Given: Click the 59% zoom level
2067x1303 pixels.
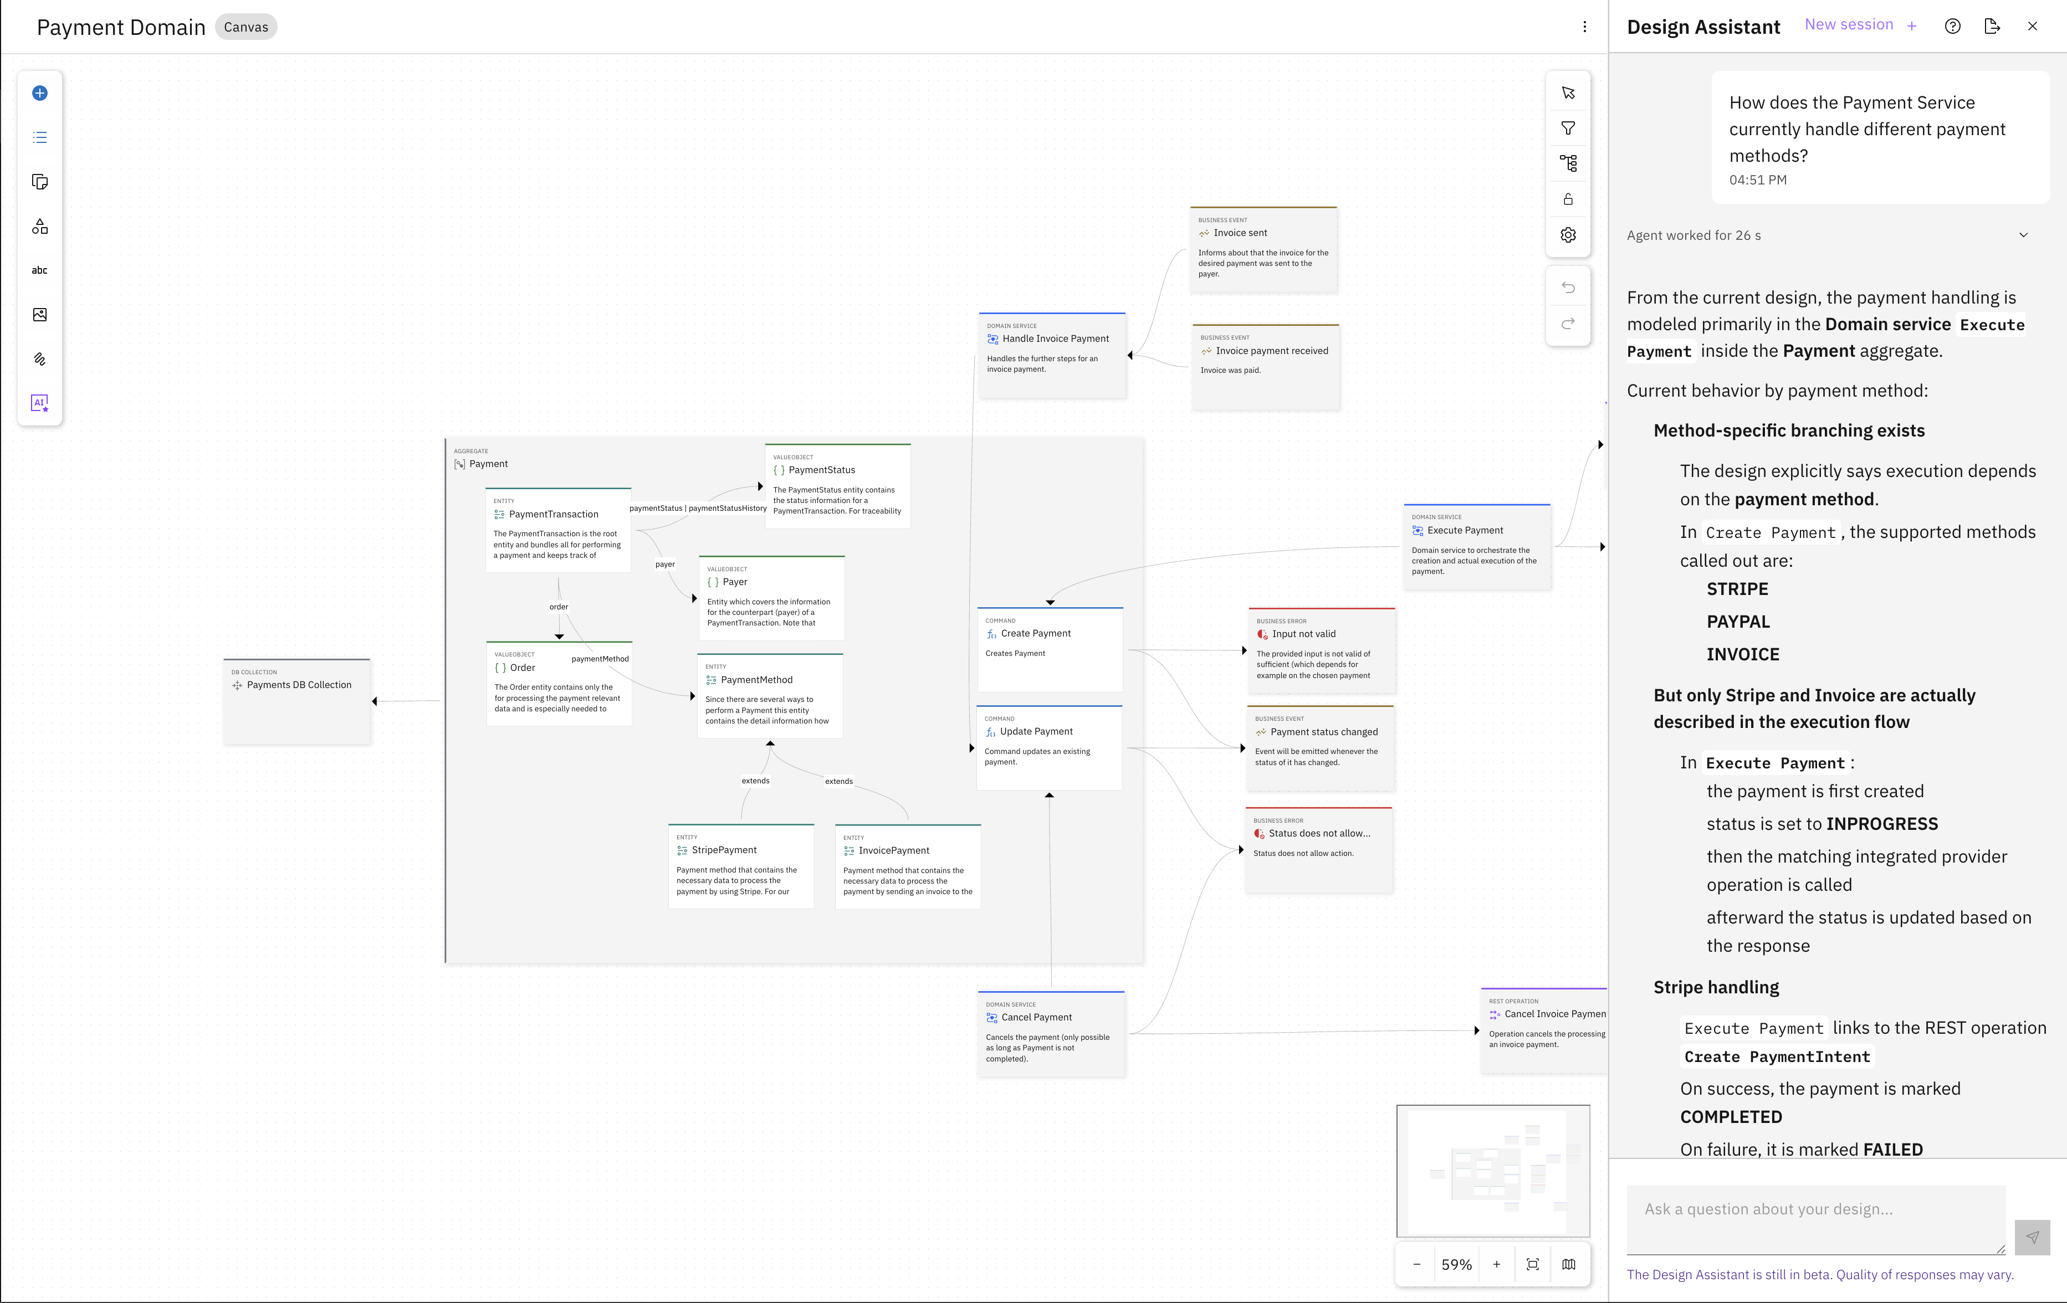Looking at the screenshot, I should tap(1457, 1264).
